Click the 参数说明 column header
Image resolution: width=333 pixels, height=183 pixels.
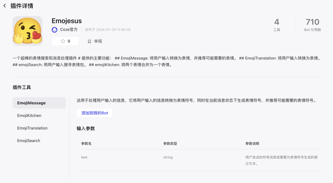[252, 144]
